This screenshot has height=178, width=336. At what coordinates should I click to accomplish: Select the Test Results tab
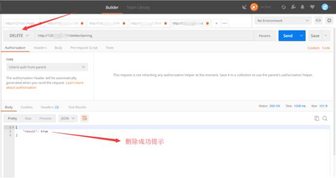click(x=77, y=107)
